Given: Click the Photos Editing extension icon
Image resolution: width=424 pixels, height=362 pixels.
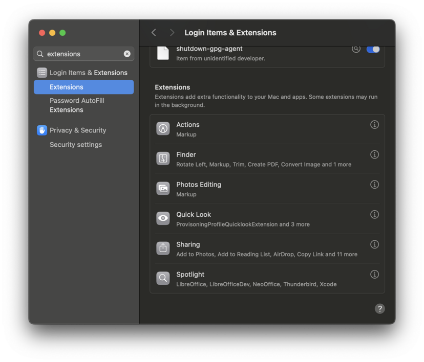Looking at the screenshot, I should pyautogui.click(x=163, y=189).
